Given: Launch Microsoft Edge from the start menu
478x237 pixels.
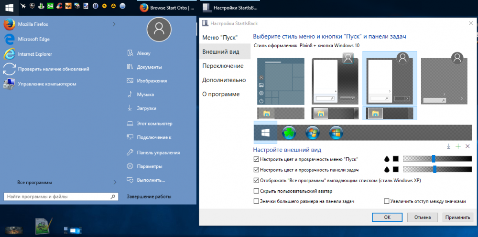Looking at the screenshot, I should 33,39.
